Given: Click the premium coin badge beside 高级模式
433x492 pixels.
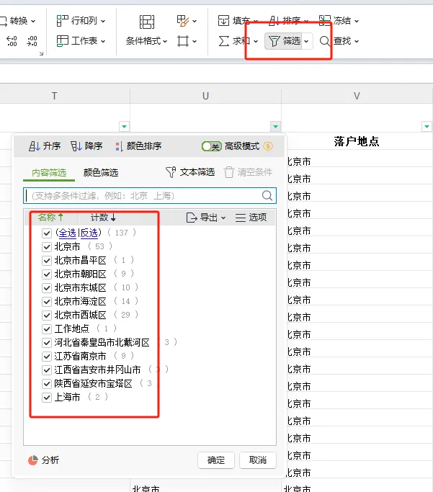Looking at the screenshot, I should click(x=268, y=146).
